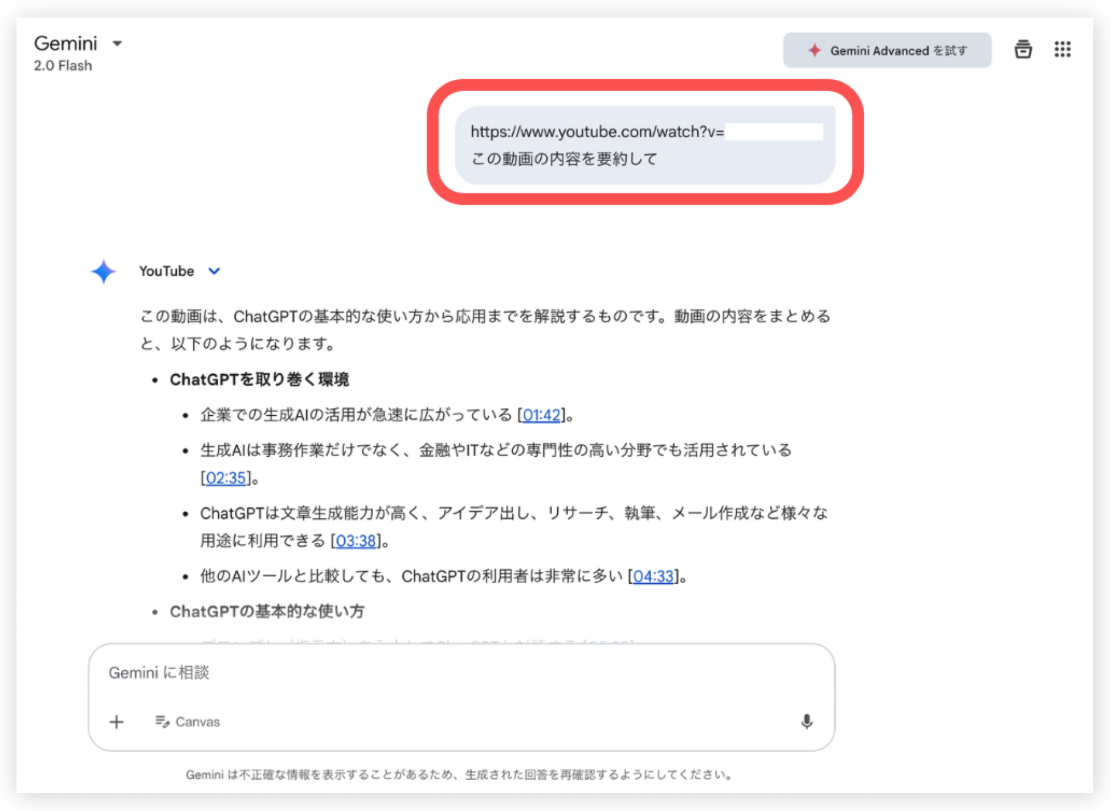The height and width of the screenshot is (811, 1111).
Task: Click the Canvas pencil icon
Action: (162, 722)
